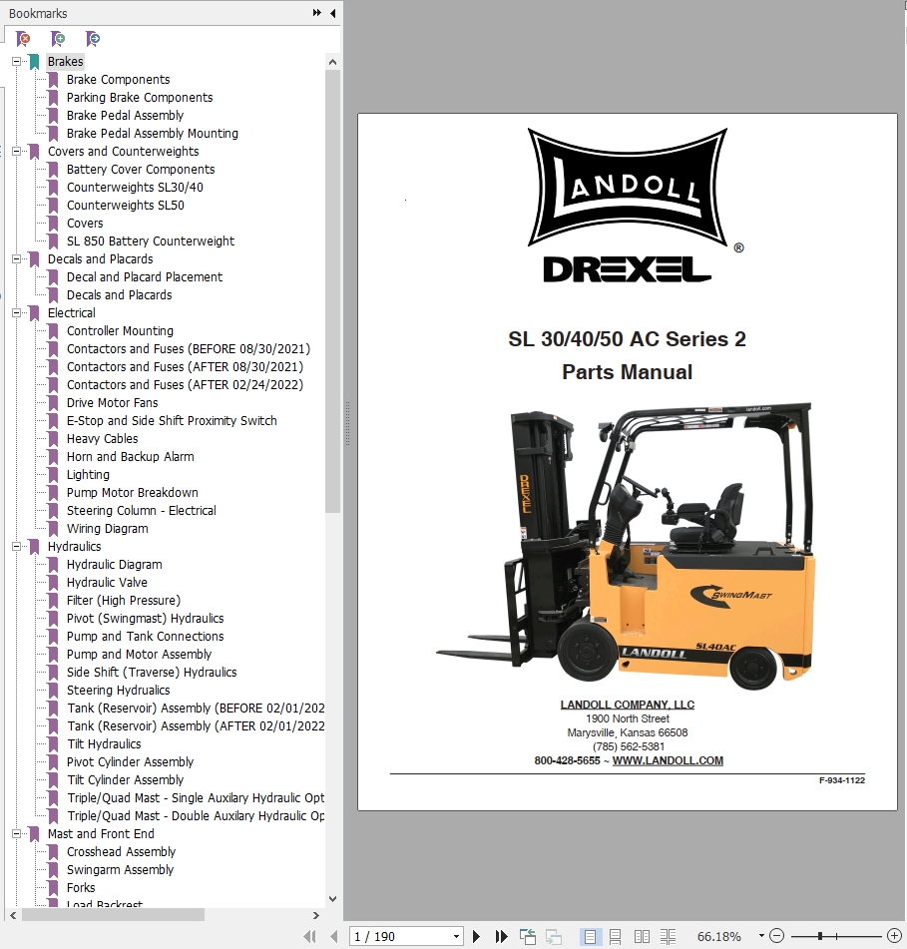Click bookmarks vertical scrollbar up arrow
907x949 pixels.
tap(332, 62)
